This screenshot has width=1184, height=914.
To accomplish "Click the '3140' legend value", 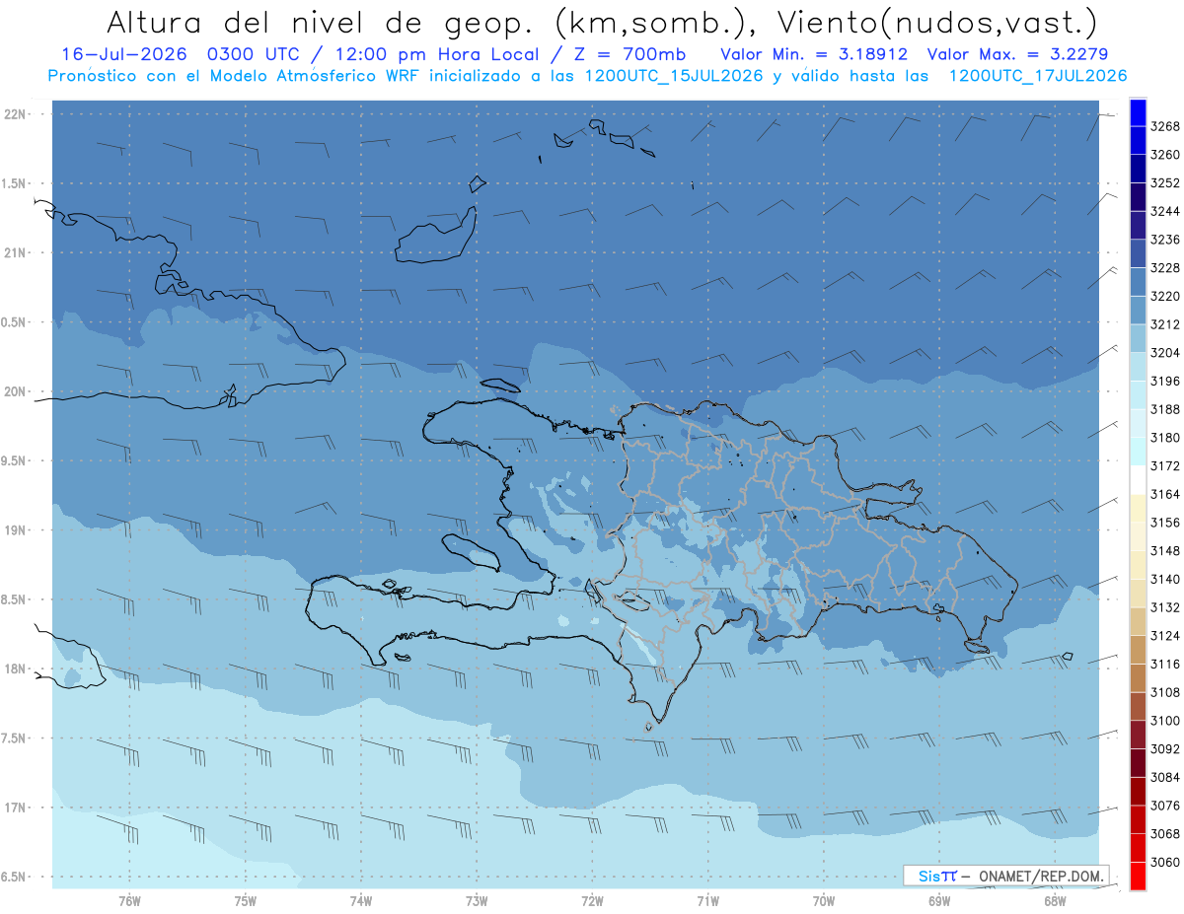I will 1165,579.
